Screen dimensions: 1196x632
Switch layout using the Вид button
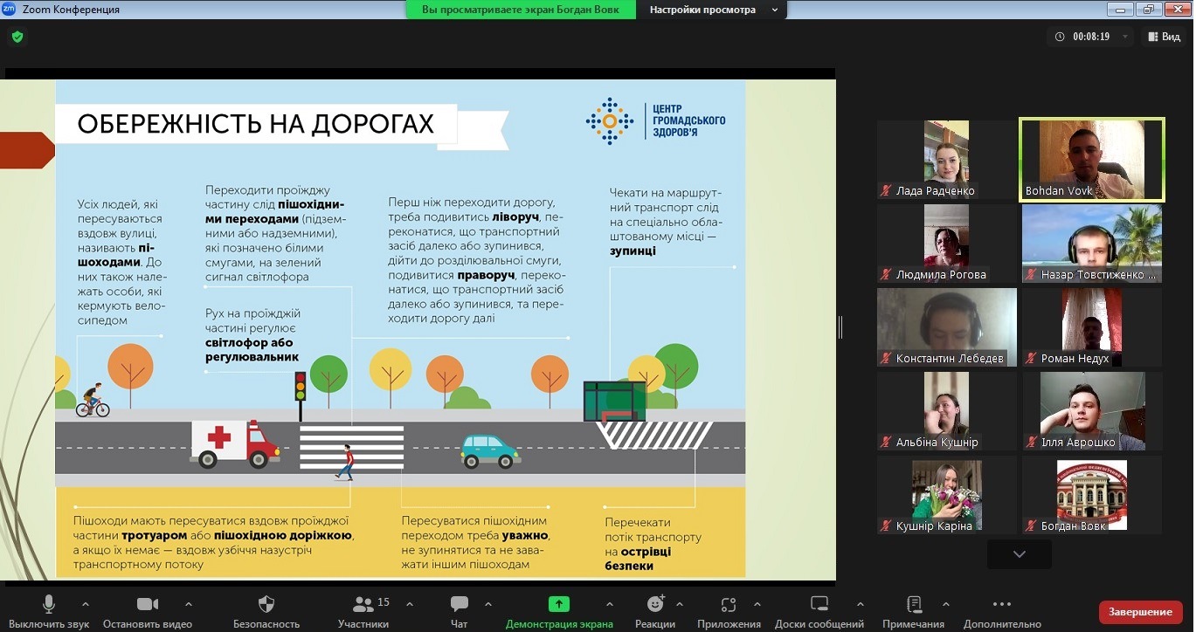point(1164,37)
